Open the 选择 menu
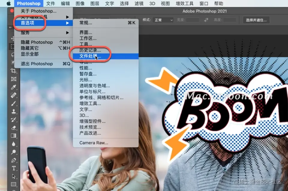Viewport: 288px width, 191px height. point(124,4)
